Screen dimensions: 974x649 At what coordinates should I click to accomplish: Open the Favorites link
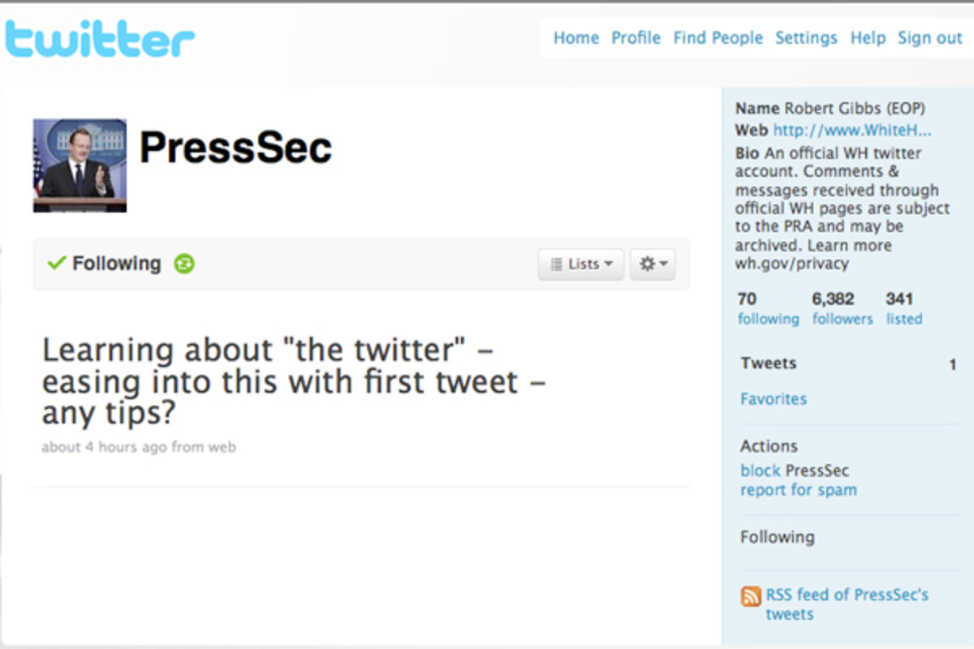774,399
